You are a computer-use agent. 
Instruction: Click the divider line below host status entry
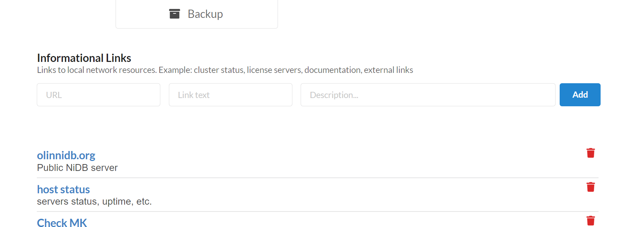click(317, 212)
